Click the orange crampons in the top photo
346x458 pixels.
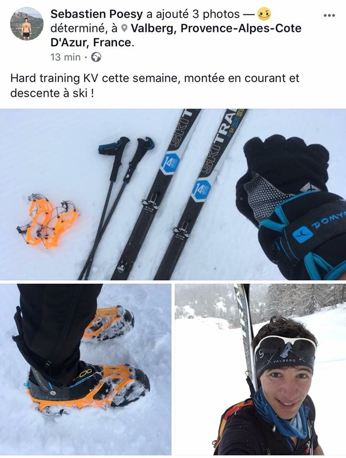tap(48, 220)
